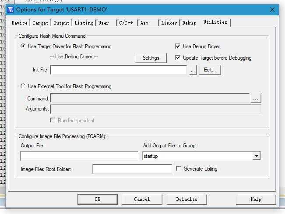
Task: Switch to the Target tab
Action: point(40,23)
